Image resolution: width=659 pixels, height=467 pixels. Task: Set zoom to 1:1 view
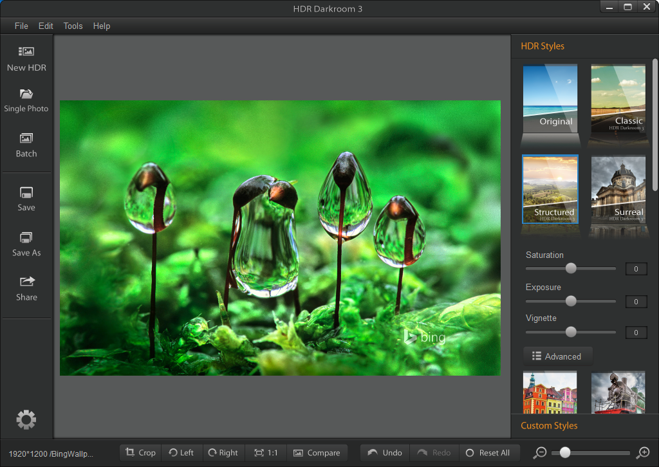coord(266,453)
